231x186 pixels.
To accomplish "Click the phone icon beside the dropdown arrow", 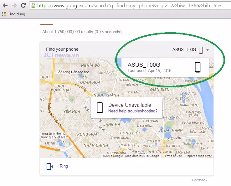I will [201, 49].
